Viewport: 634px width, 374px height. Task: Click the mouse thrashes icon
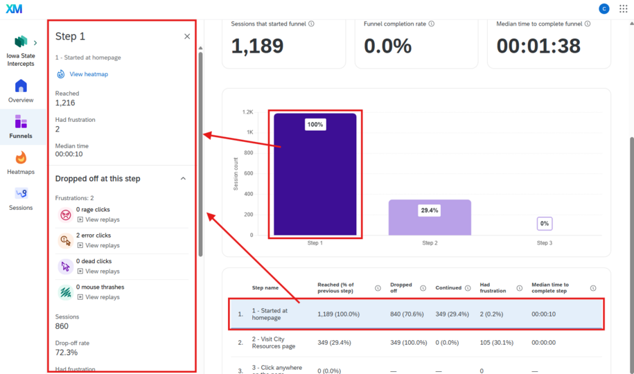point(65,292)
